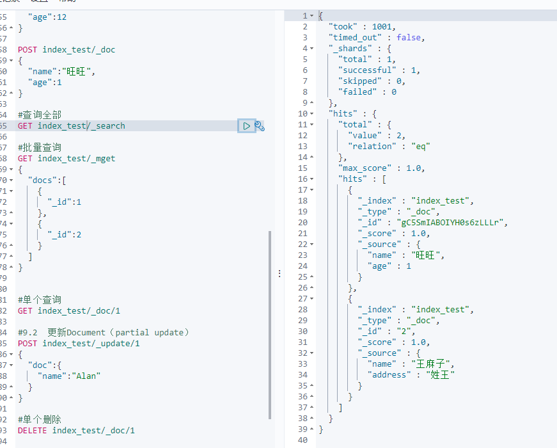Click the "timed_out" : false value
Viewport: 557px width, 448px height.
(x=409, y=38)
